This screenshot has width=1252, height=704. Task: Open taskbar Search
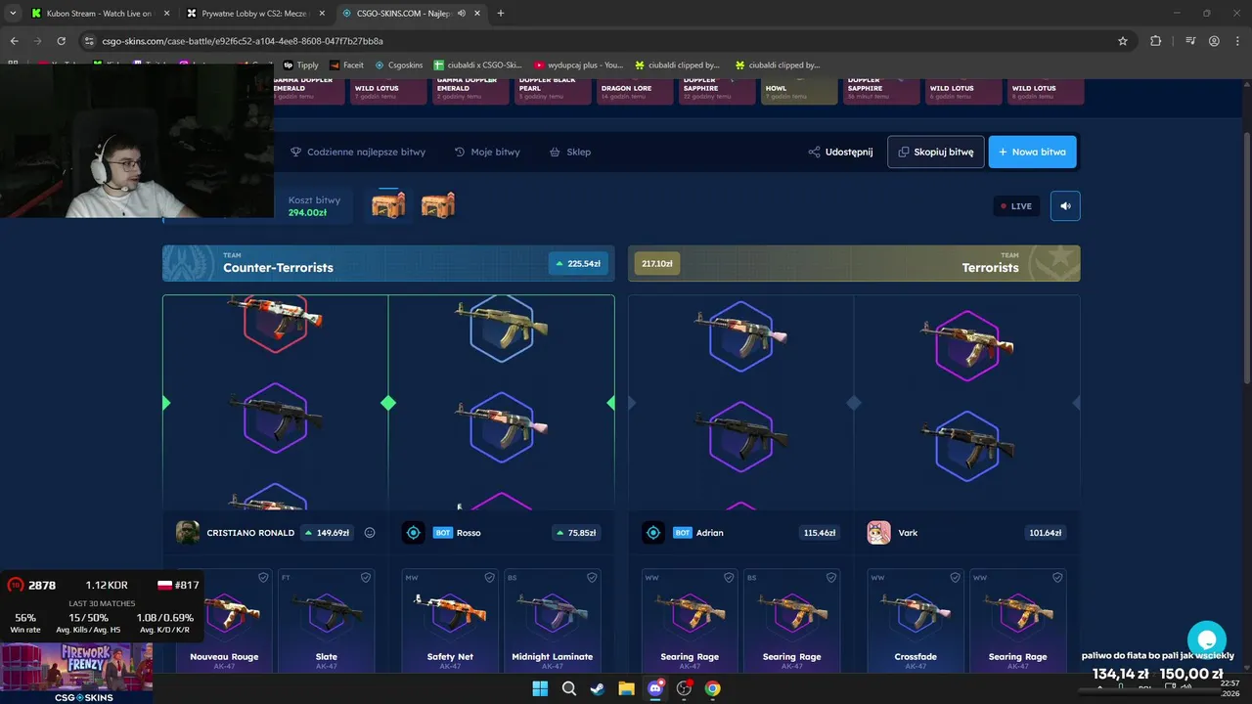click(569, 688)
